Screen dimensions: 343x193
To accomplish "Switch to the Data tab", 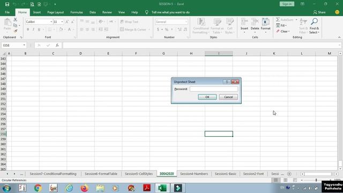I will [x=93, y=12].
